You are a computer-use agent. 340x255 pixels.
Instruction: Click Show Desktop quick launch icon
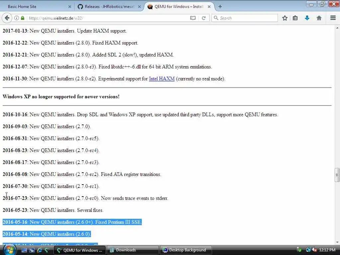click(24, 250)
